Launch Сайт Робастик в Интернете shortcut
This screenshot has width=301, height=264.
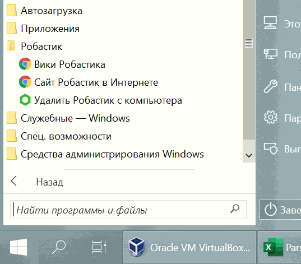coord(89,82)
